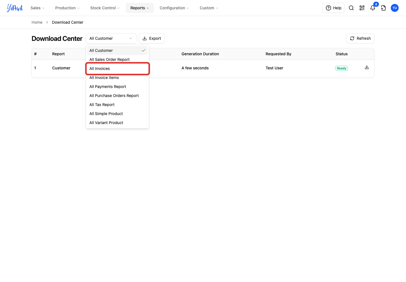This screenshot has width=406, height=282.
Task: Click the YoPrint logo
Action: pyautogui.click(x=15, y=8)
